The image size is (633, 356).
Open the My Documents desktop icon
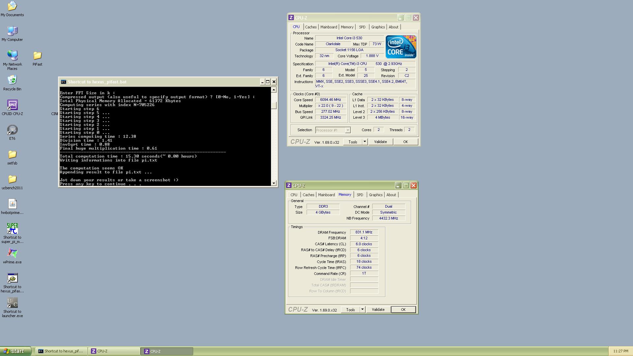point(12,6)
